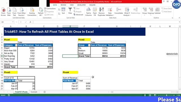Zoom out with minus button
181x102 pixels.
coord(159,95)
